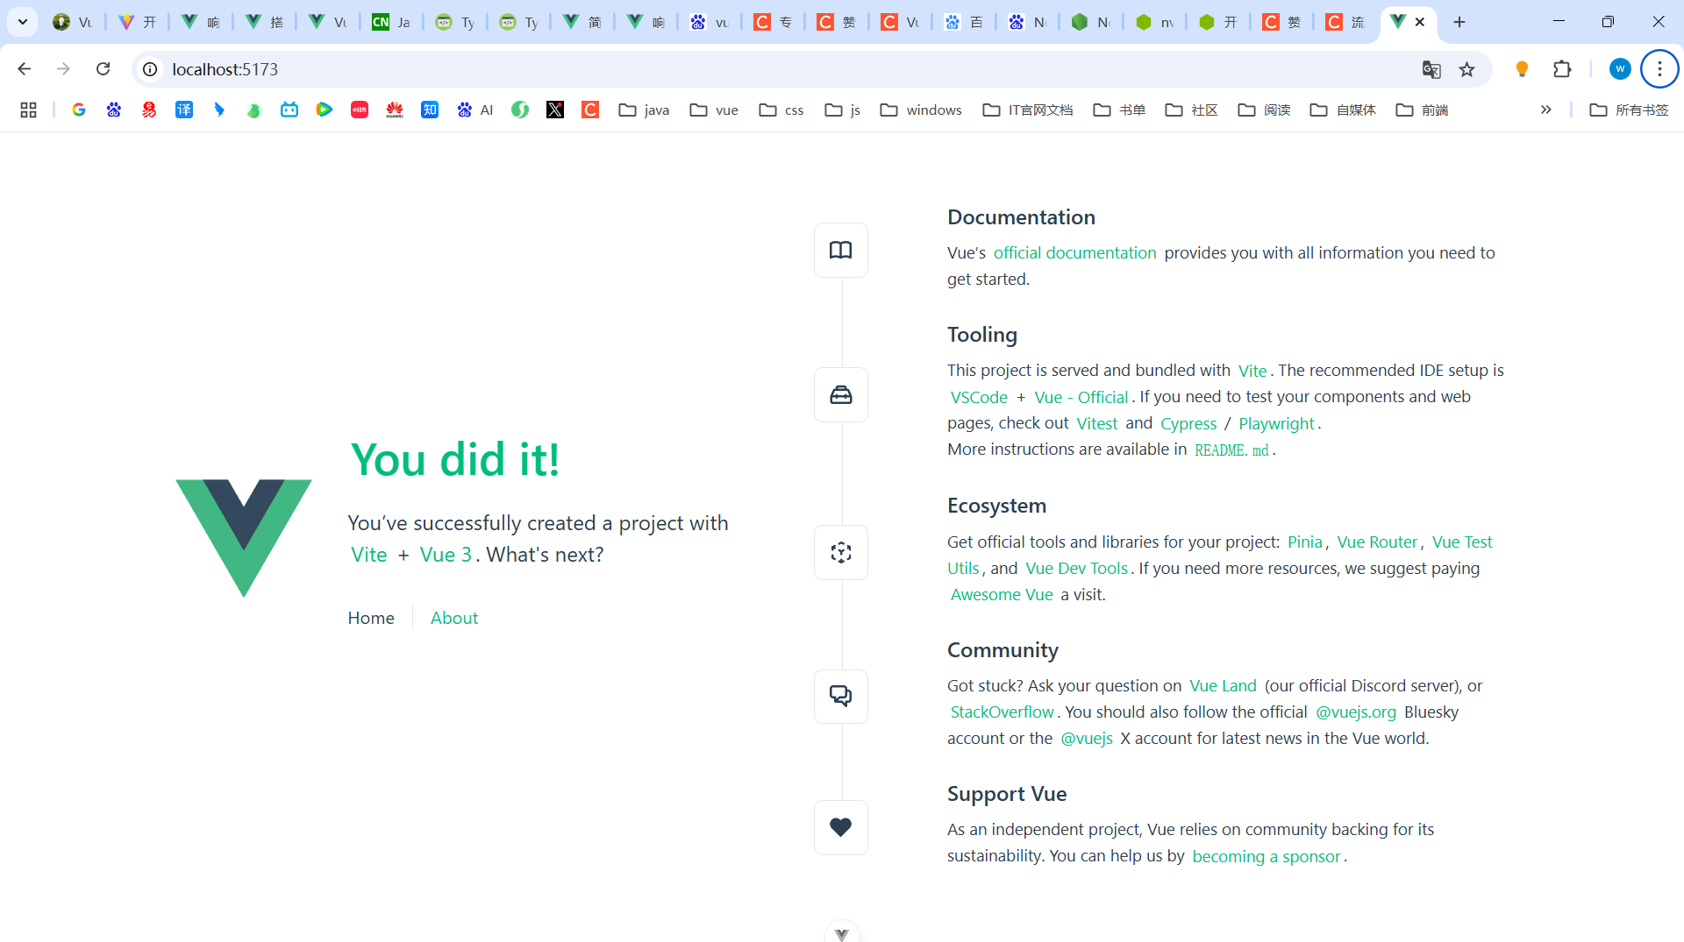
Task: Expand the tab search dropdown arrow
Action: [23, 22]
